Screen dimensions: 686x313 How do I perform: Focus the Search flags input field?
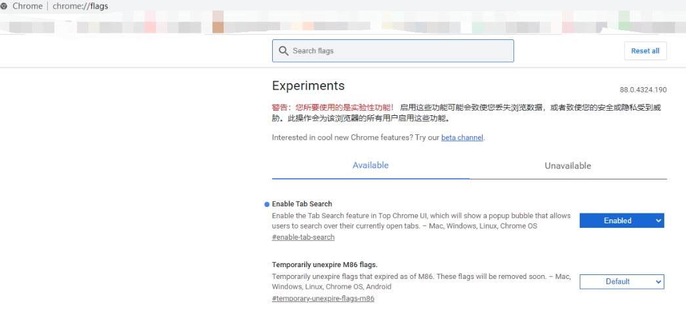coord(393,51)
